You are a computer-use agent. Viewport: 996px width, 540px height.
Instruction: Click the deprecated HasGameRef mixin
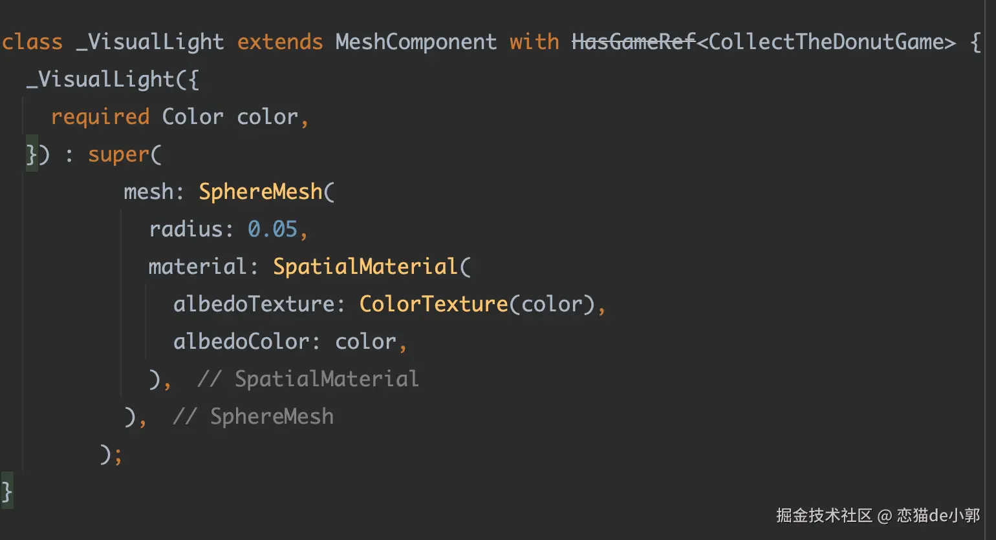click(x=633, y=43)
